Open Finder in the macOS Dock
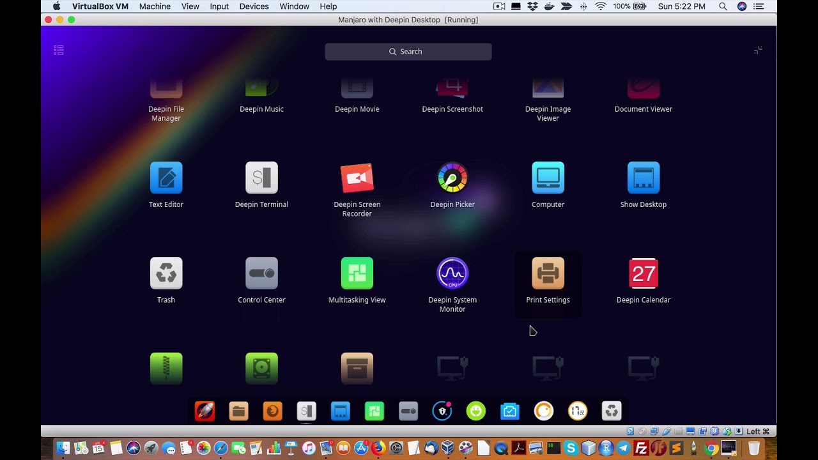 [63, 448]
